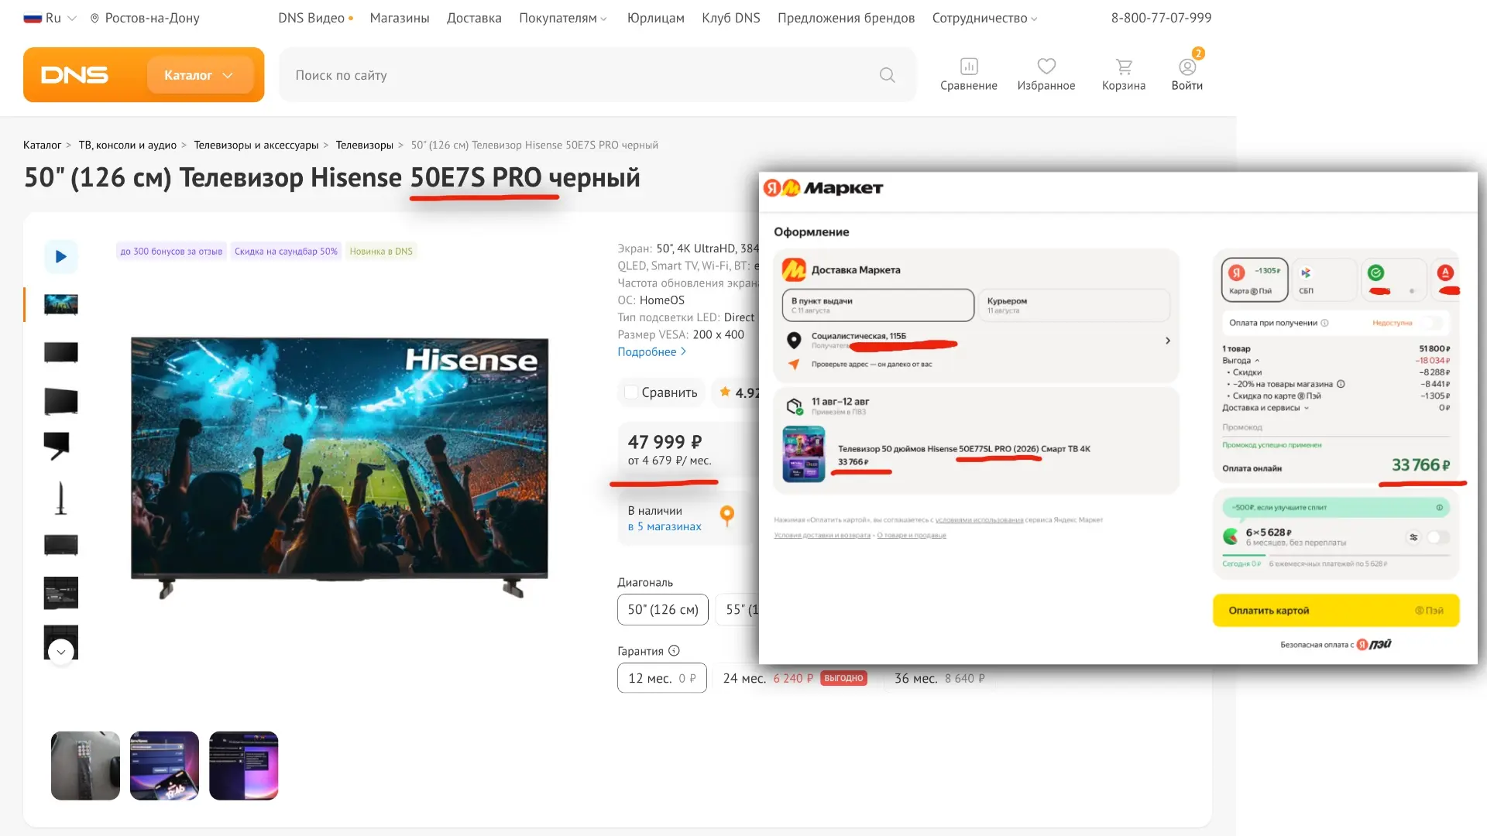
Task: Open Социалистическая, 115Б address chevron
Action: pos(1168,341)
